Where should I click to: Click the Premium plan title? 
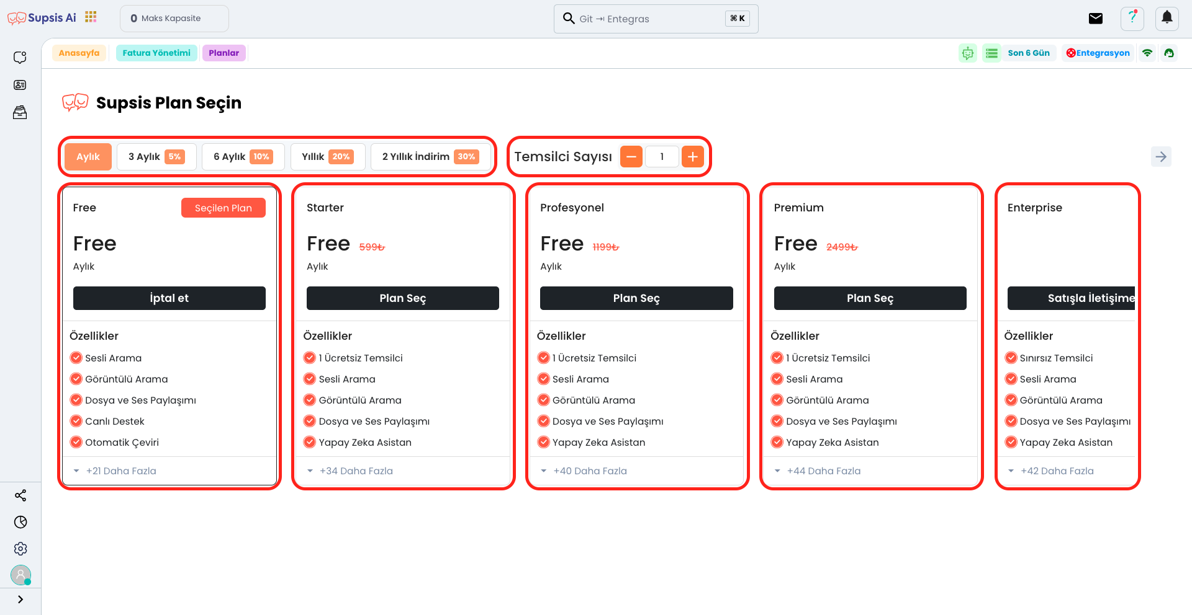point(799,208)
